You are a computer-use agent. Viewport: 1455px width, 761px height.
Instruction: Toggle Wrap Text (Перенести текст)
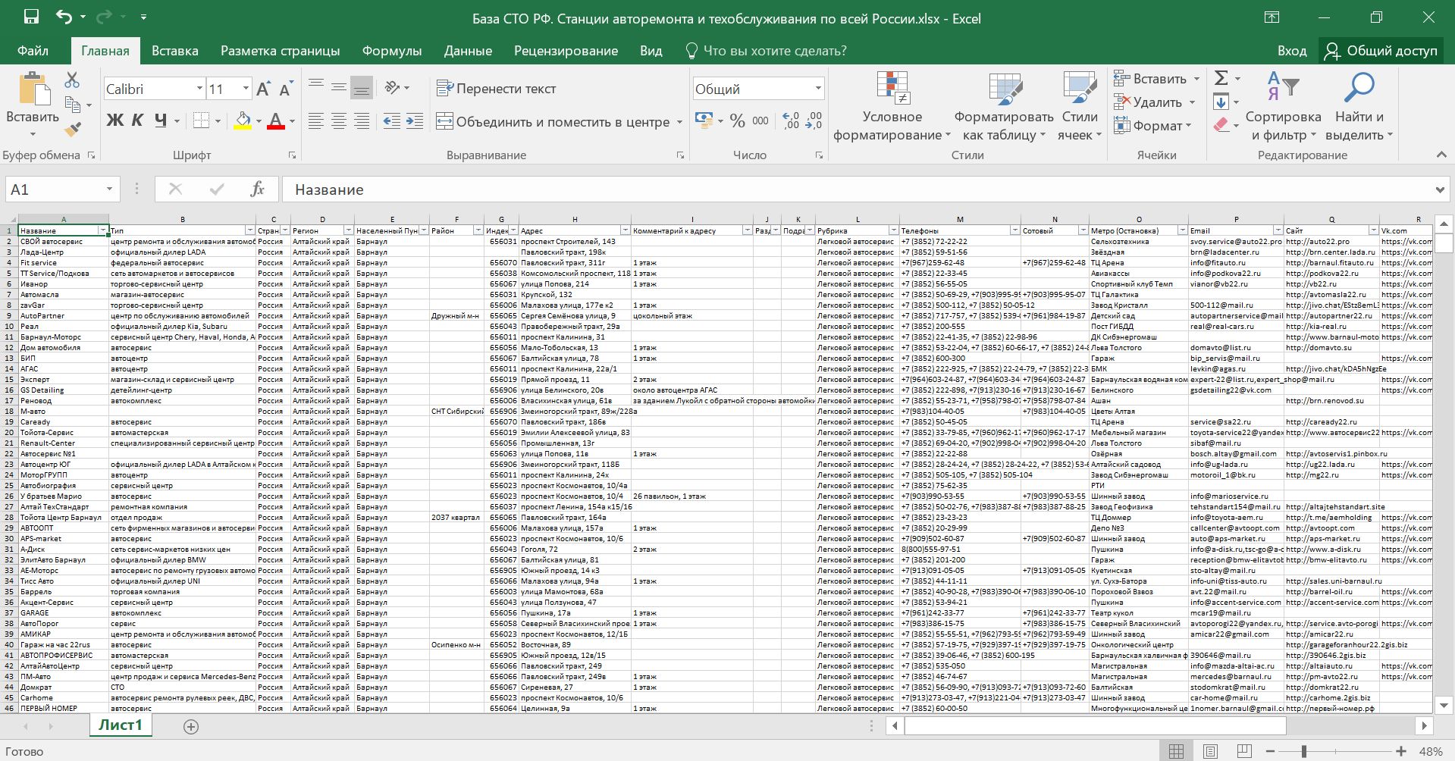point(496,89)
